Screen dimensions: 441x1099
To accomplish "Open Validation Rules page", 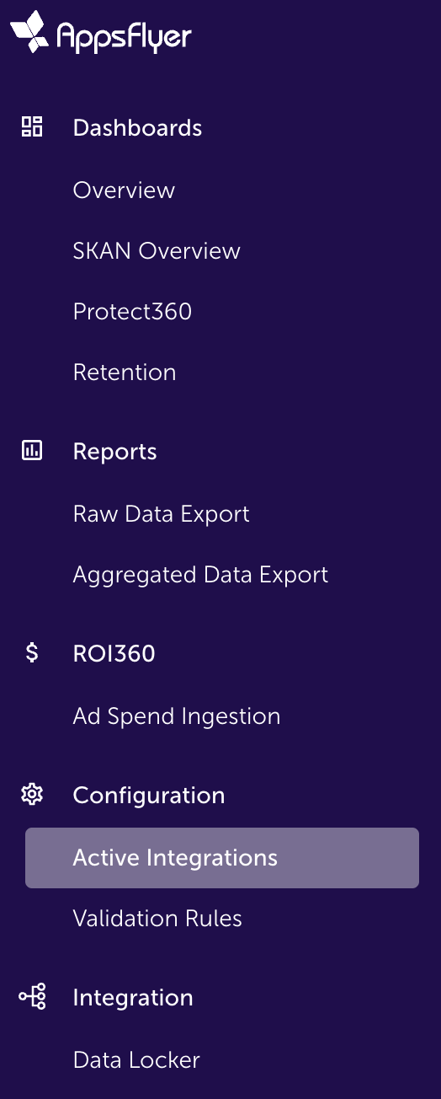I will click(x=157, y=919).
